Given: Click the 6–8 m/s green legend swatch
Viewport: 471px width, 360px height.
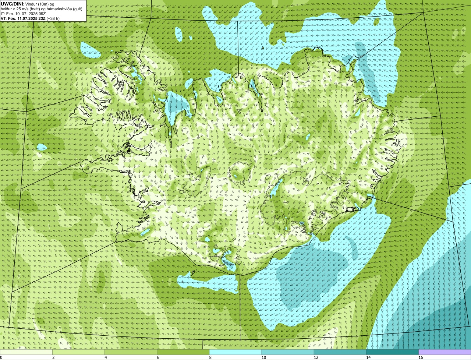Looking at the screenshot, I should point(183,352).
